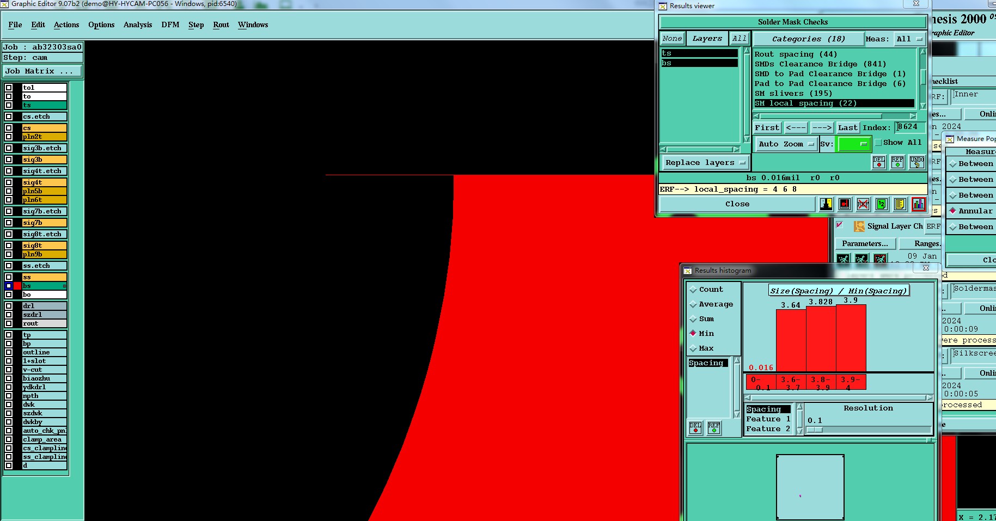This screenshot has width=996, height=521.
Task: Open the Rout menu
Action: [221, 25]
